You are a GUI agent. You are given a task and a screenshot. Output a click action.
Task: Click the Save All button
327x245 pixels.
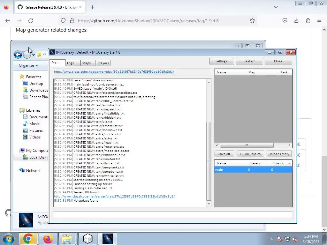(224, 154)
